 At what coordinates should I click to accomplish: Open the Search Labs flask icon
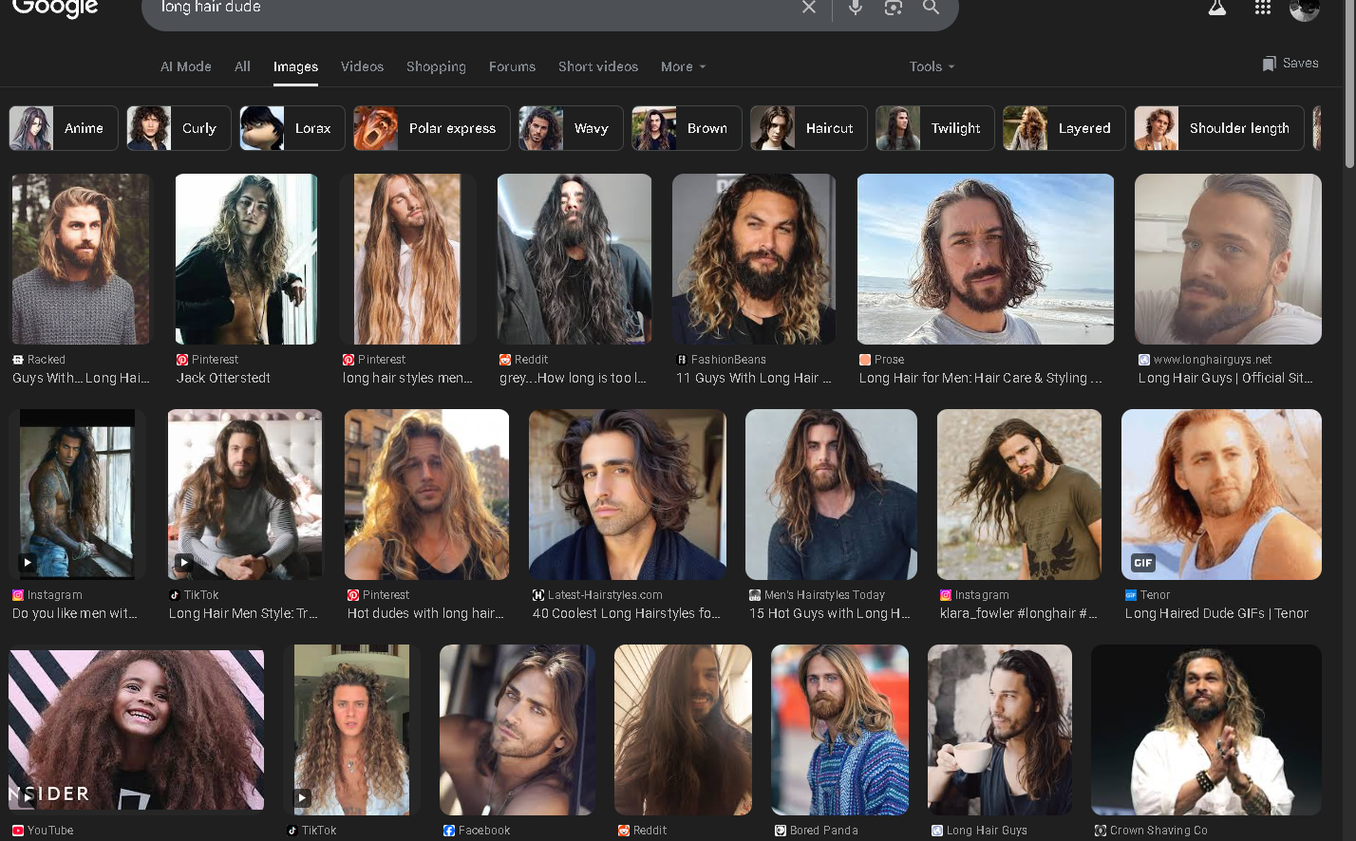click(1216, 9)
